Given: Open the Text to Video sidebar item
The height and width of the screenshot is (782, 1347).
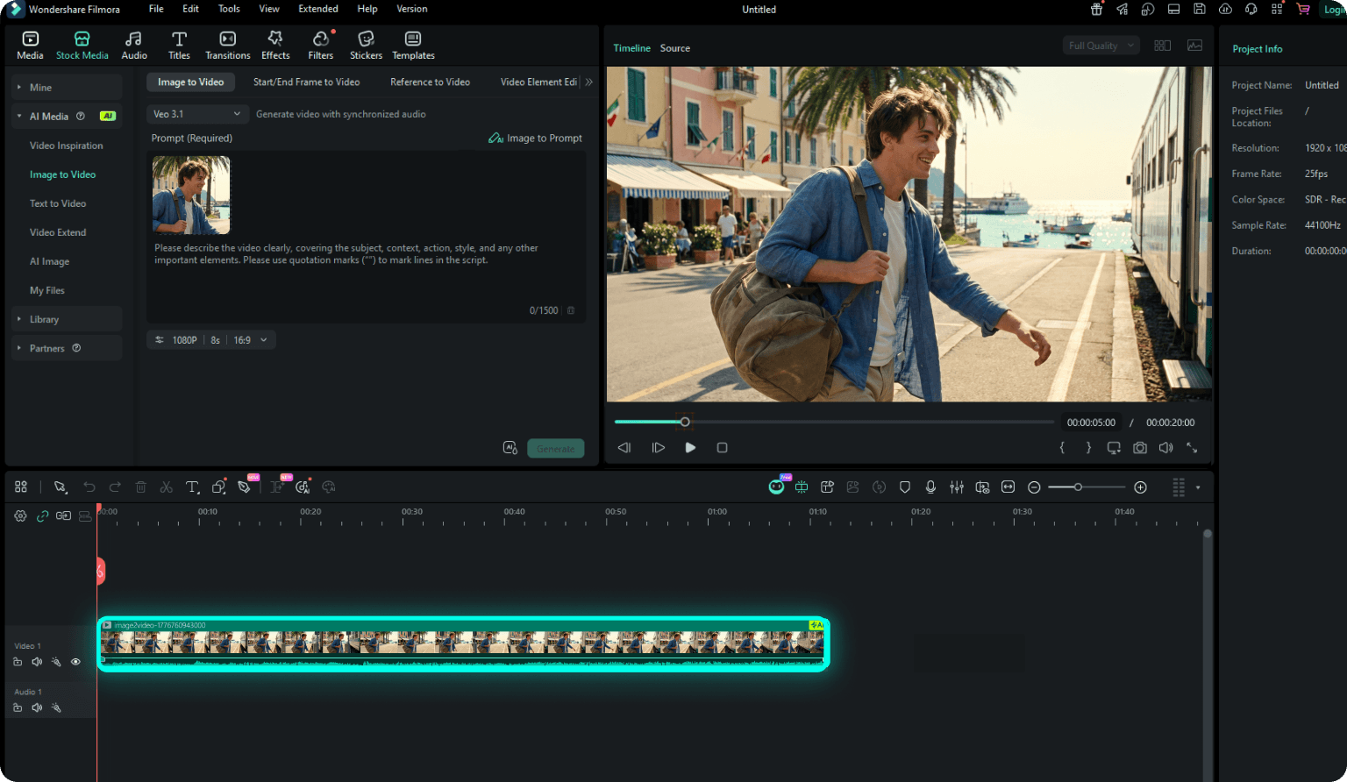Looking at the screenshot, I should [x=58, y=203].
